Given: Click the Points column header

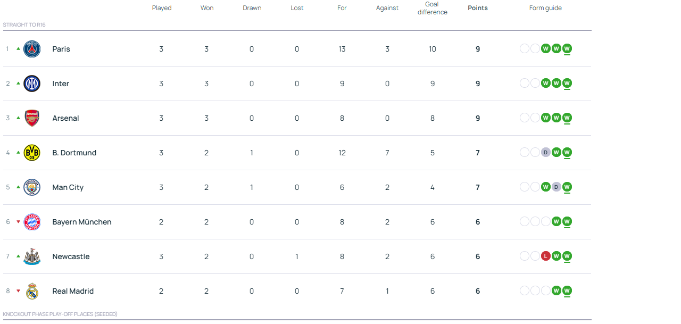Looking at the screenshot, I should tap(477, 8).
